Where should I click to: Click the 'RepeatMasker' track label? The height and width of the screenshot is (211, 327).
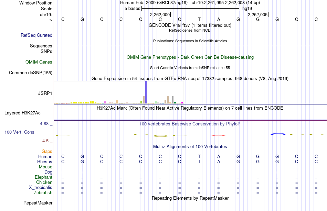[38, 203]
